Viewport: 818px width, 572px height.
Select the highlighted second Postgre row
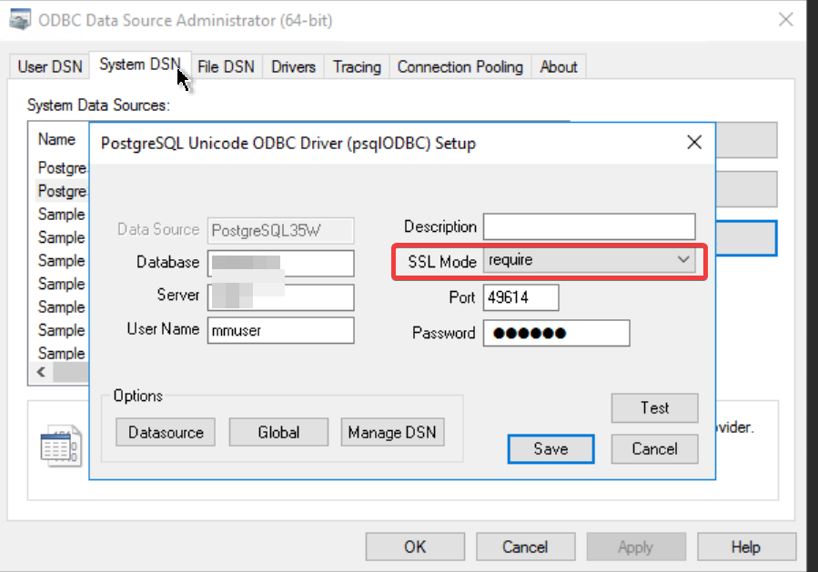point(62,191)
